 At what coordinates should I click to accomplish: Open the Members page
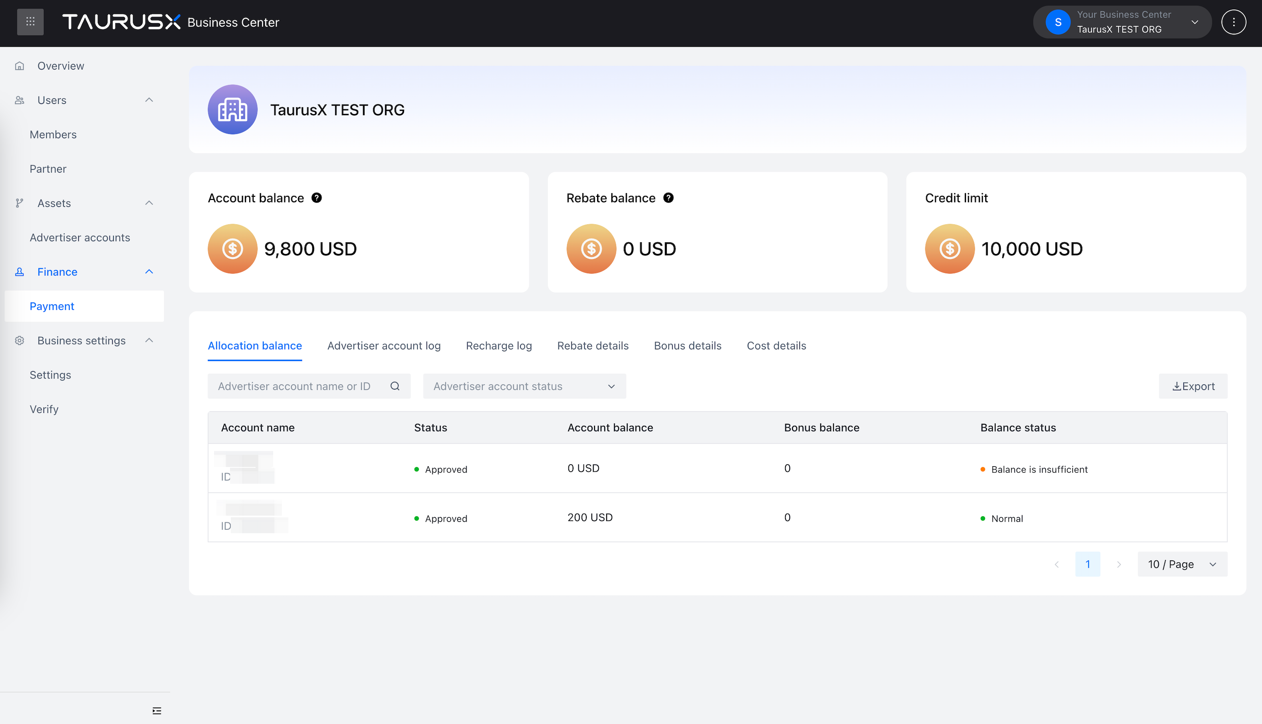pyautogui.click(x=53, y=134)
